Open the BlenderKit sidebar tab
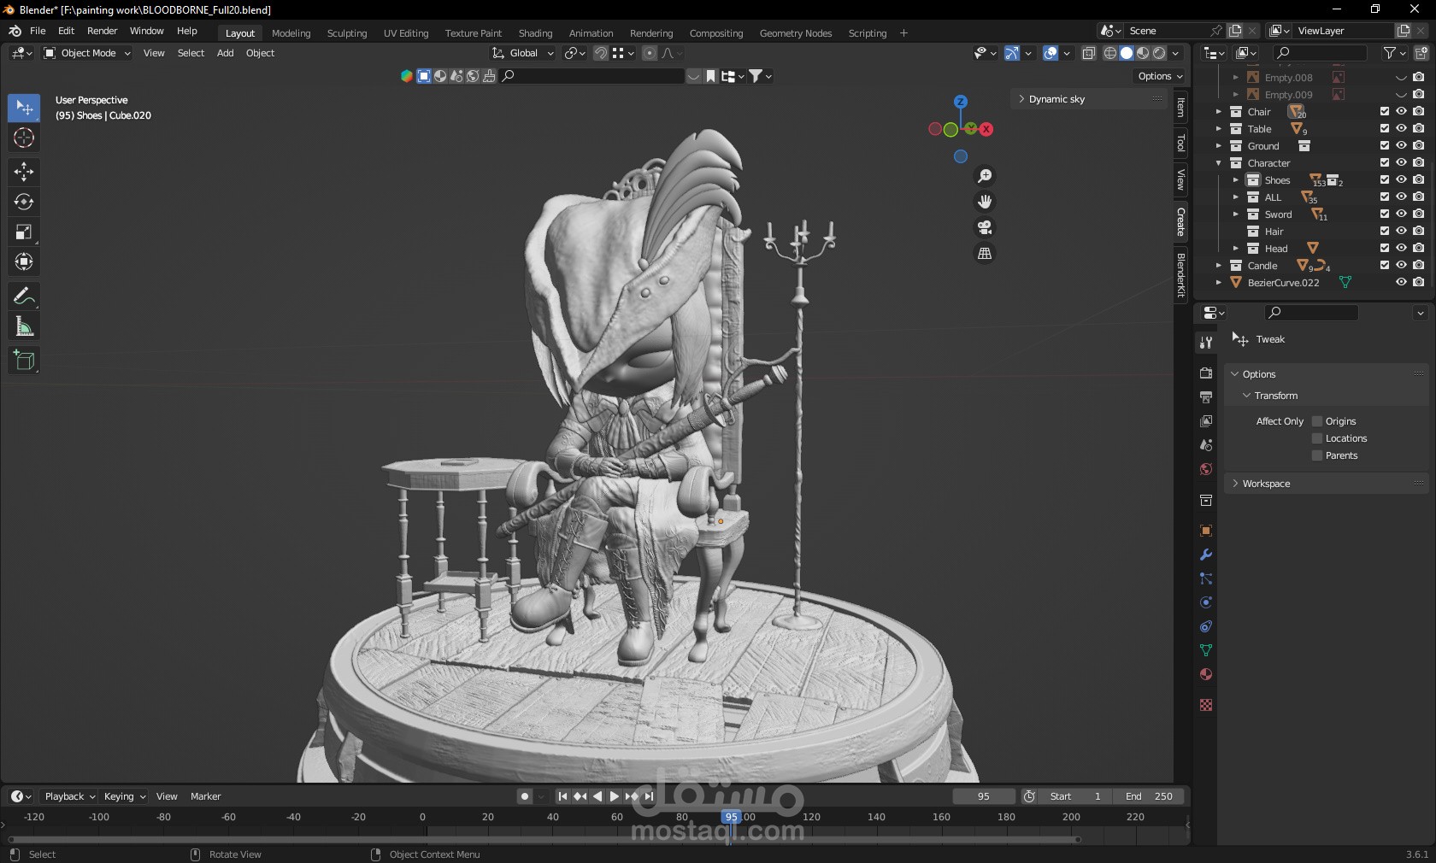This screenshot has width=1436, height=863. (x=1180, y=274)
